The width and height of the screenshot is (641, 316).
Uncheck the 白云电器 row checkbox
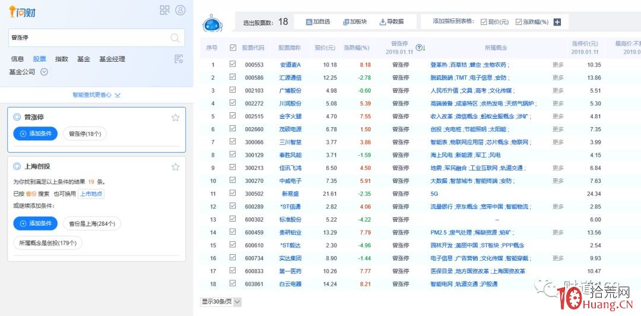(233, 283)
